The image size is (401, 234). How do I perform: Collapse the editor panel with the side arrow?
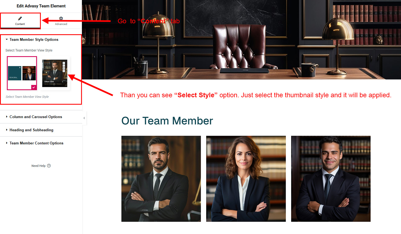pos(84,118)
